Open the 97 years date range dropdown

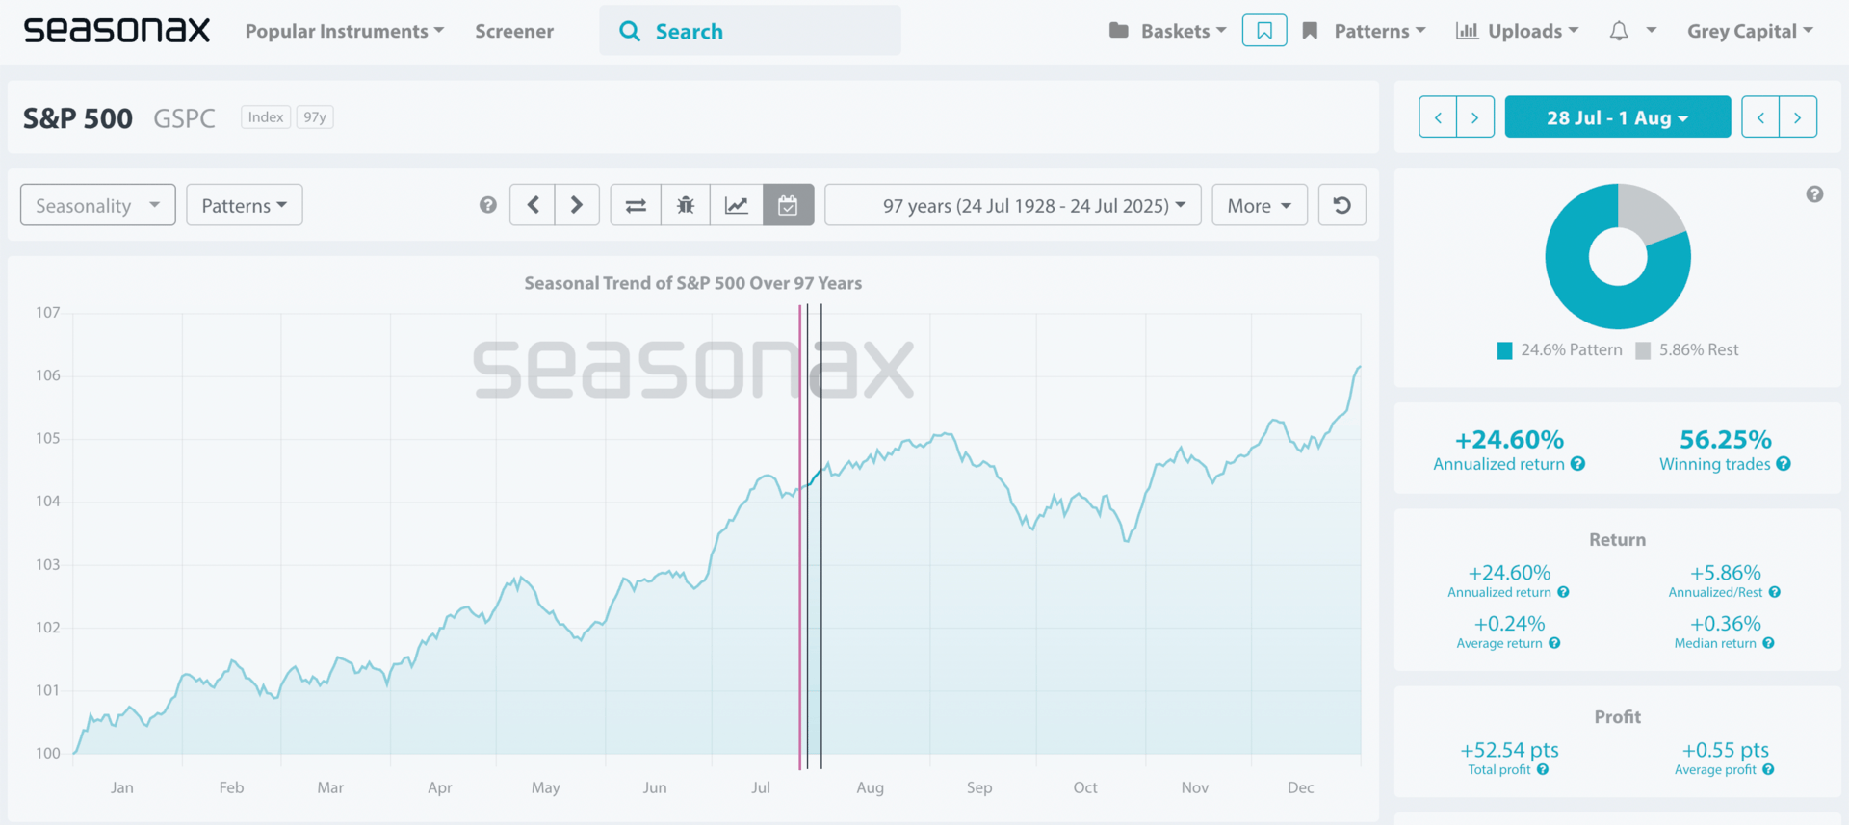[1013, 205]
